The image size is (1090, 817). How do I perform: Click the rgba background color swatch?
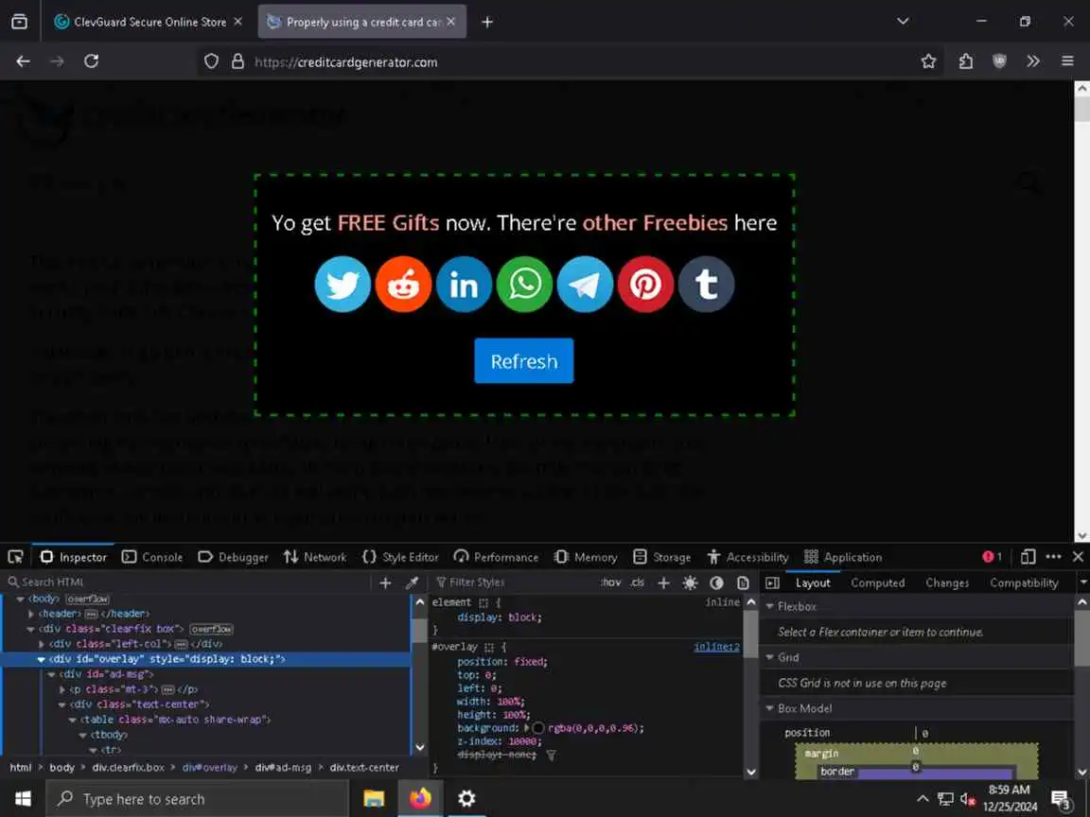(x=538, y=728)
